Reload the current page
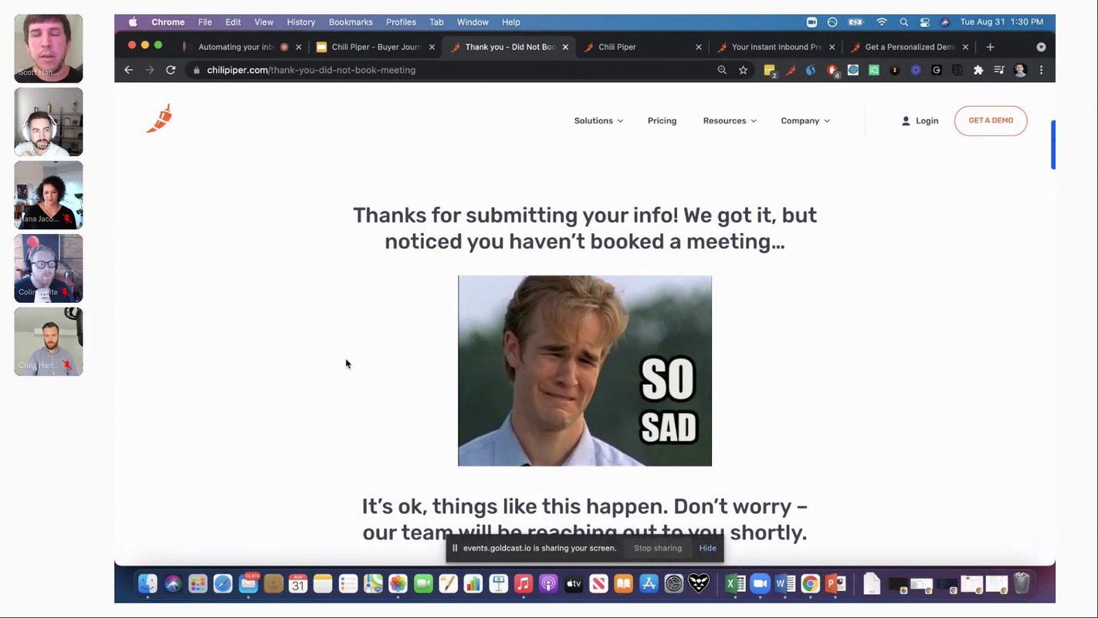The width and height of the screenshot is (1098, 618). pyautogui.click(x=171, y=70)
